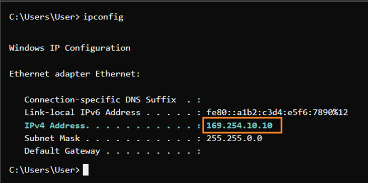Click the 255.255.0.0 subnet mask value
Viewport: 368px width, 183px height.
pos(234,138)
